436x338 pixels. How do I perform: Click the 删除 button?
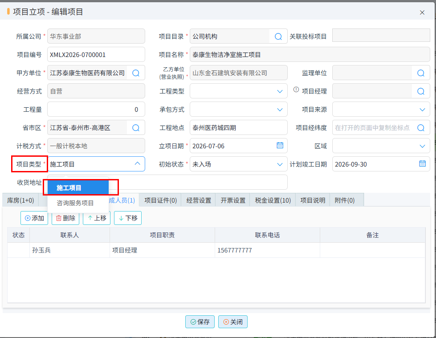coord(65,218)
